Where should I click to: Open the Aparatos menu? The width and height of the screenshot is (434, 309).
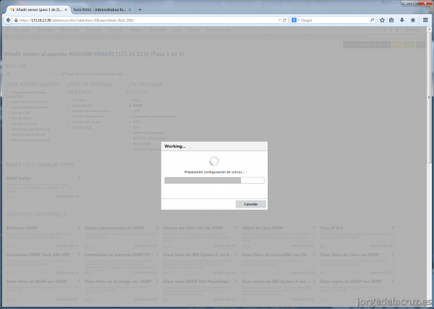[46, 30]
